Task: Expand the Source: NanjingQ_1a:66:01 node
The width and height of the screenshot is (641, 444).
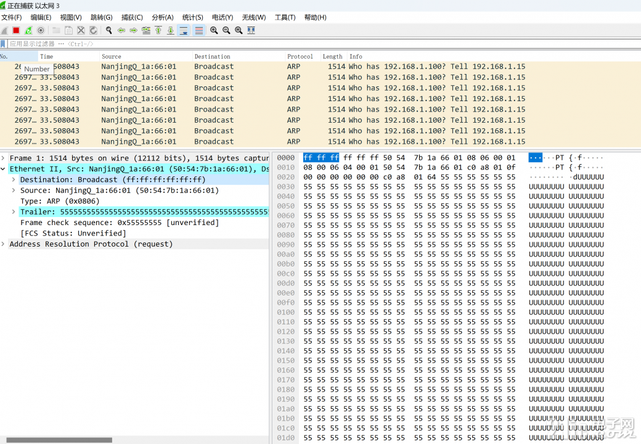Action: [14, 190]
